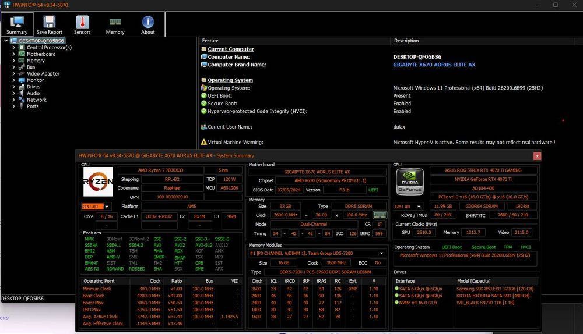Select the Ports icon in tree
Image resolution: width=583 pixels, height=334 pixels.
(x=22, y=106)
